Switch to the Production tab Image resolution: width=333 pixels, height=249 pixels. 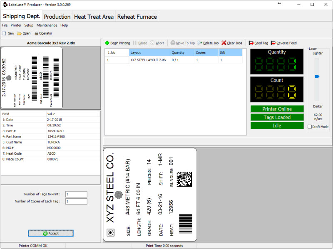[x=57, y=17]
